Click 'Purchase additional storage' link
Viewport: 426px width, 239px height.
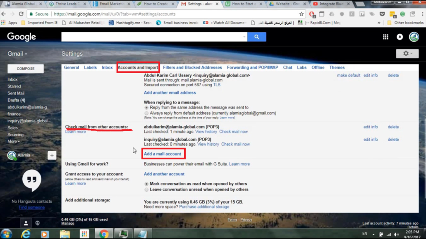(204, 207)
